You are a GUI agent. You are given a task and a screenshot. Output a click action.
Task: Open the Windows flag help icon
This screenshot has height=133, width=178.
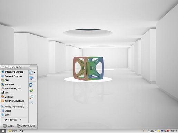tap(31, 90)
